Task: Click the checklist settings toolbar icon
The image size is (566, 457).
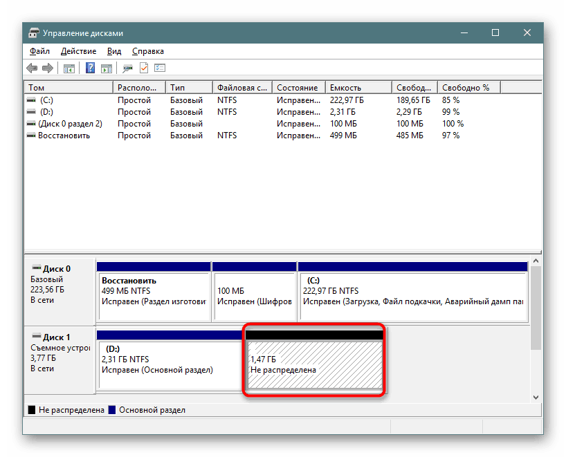Action: [160, 68]
